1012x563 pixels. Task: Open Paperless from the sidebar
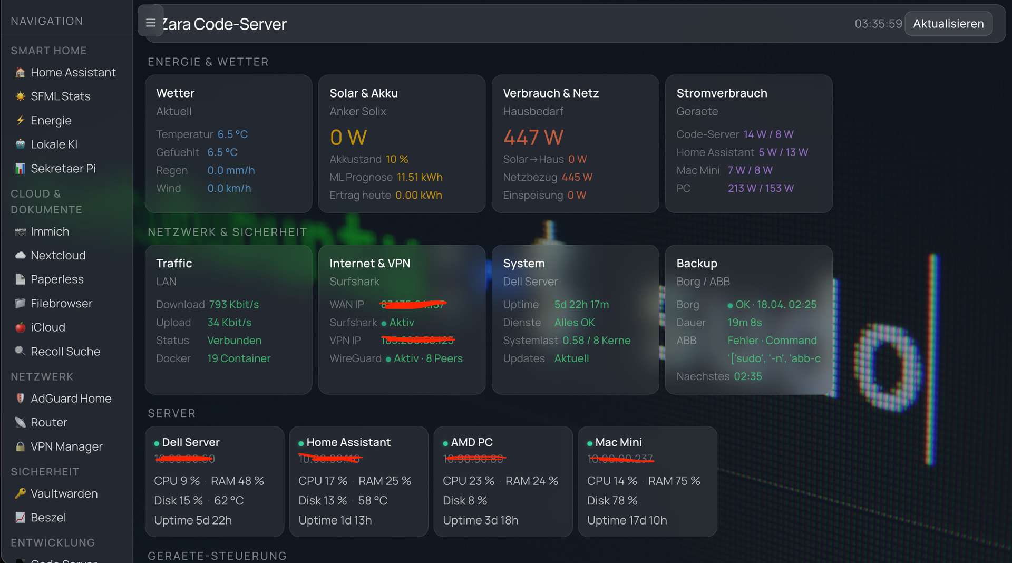[x=57, y=279]
